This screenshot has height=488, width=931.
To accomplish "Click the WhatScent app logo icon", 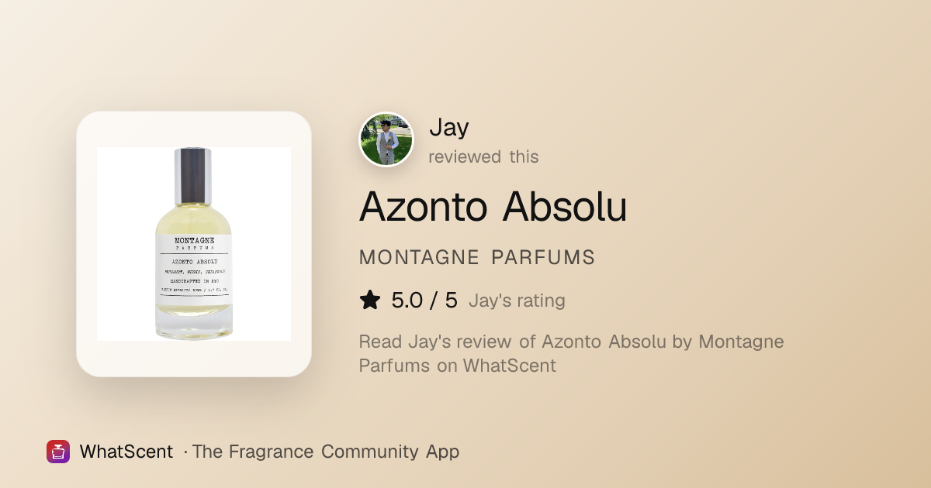I will pyautogui.click(x=58, y=452).
